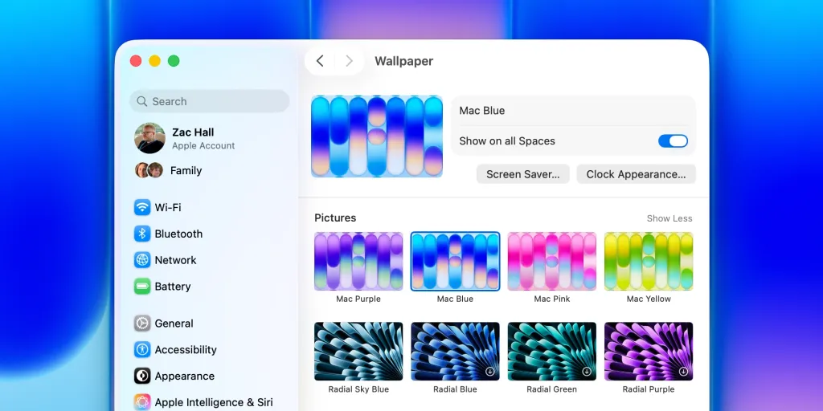
Task: Open General gear icon settings
Action: coord(142,324)
